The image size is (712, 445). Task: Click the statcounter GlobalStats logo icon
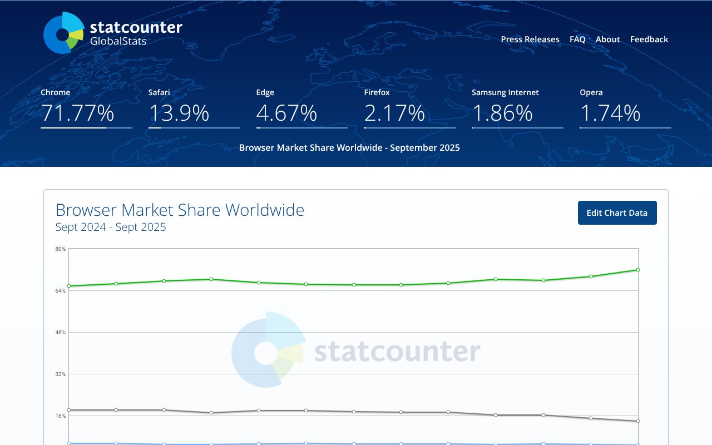[x=63, y=33]
